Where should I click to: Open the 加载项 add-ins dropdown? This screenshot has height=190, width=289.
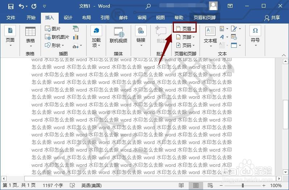(x=96, y=37)
